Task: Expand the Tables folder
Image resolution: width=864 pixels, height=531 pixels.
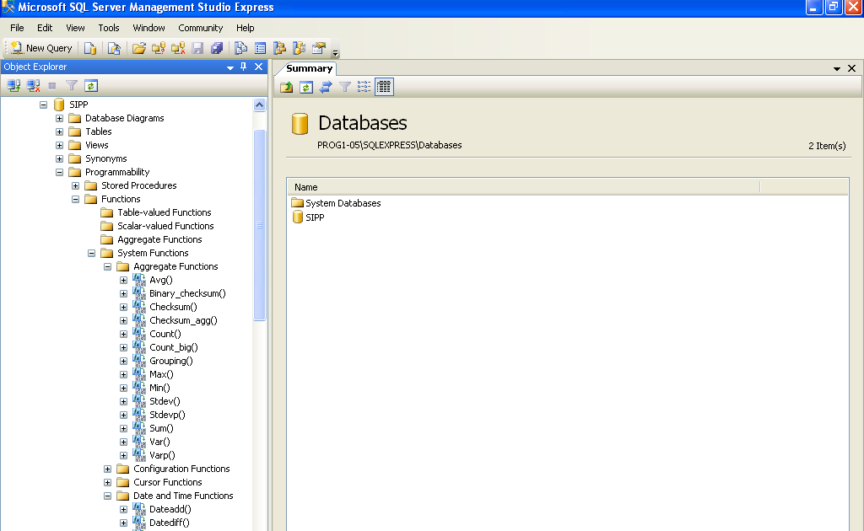Action: pos(60,131)
